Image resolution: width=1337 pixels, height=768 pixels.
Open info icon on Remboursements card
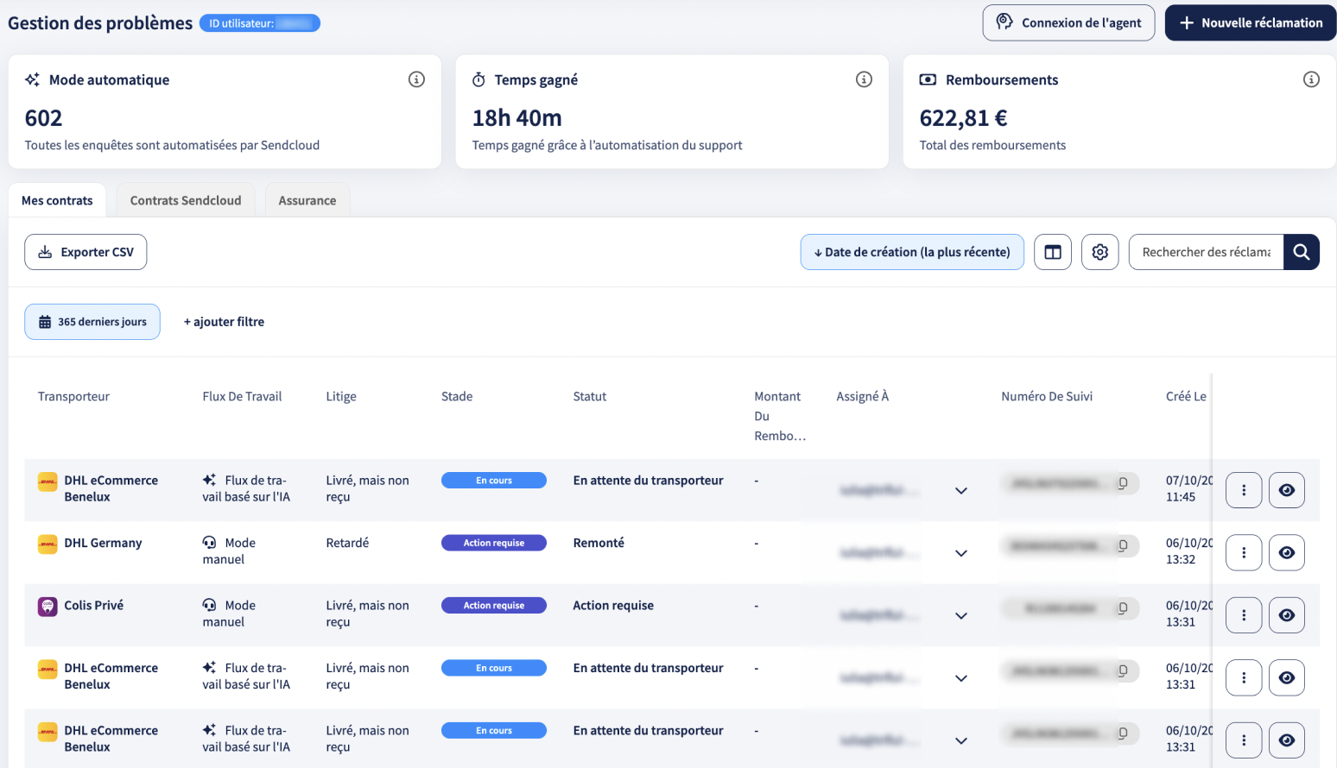[x=1311, y=79]
